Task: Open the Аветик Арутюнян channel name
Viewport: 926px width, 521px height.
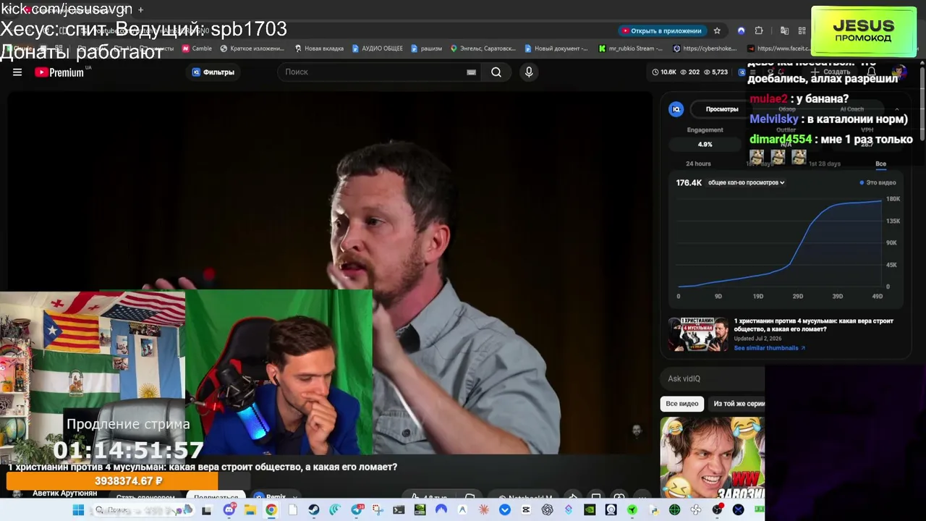Action: (64, 494)
